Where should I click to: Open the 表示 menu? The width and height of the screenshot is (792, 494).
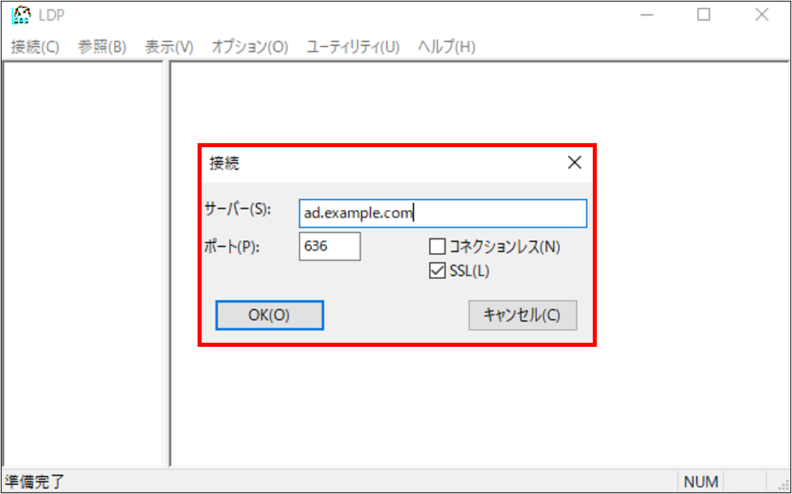(x=168, y=46)
